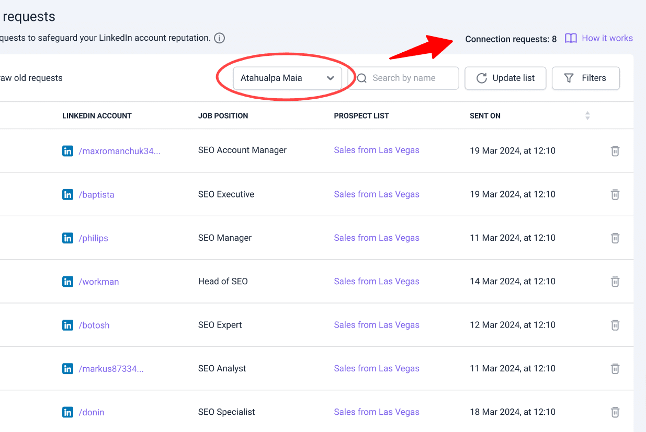The image size is (646, 432).
Task: Open the /workman profile link
Action: tap(99, 282)
